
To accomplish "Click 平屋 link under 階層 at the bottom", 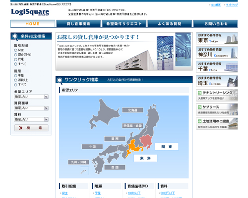I will [x=98, y=193].
